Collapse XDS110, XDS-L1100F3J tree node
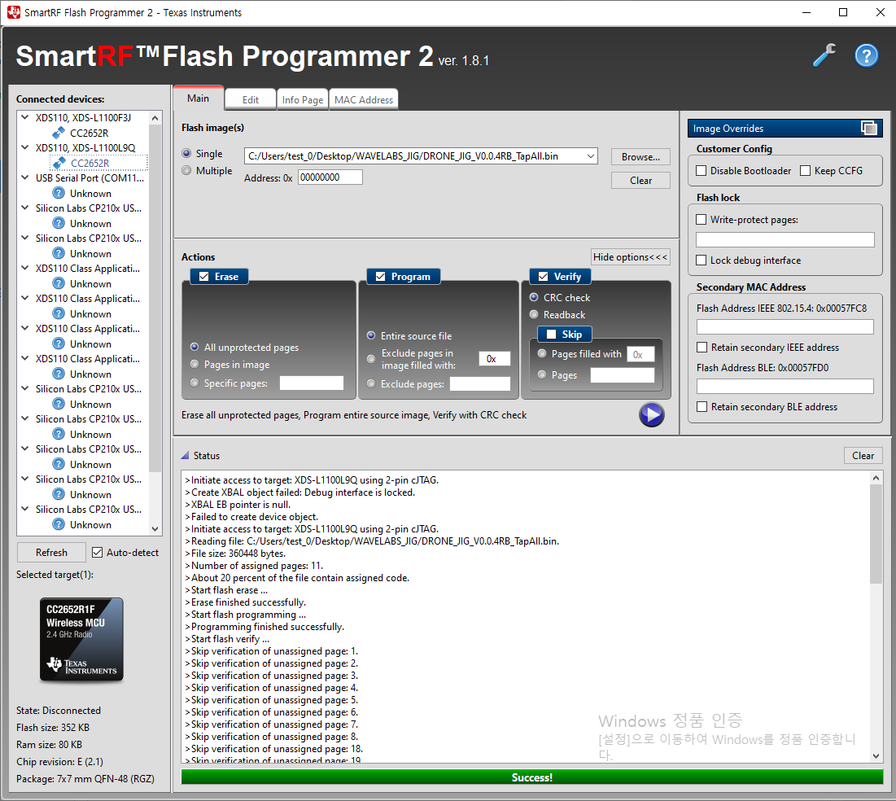 [24, 117]
